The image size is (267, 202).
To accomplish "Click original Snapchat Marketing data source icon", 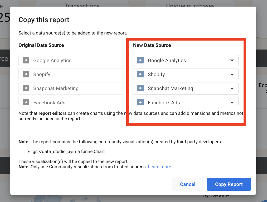I will point(26,88).
